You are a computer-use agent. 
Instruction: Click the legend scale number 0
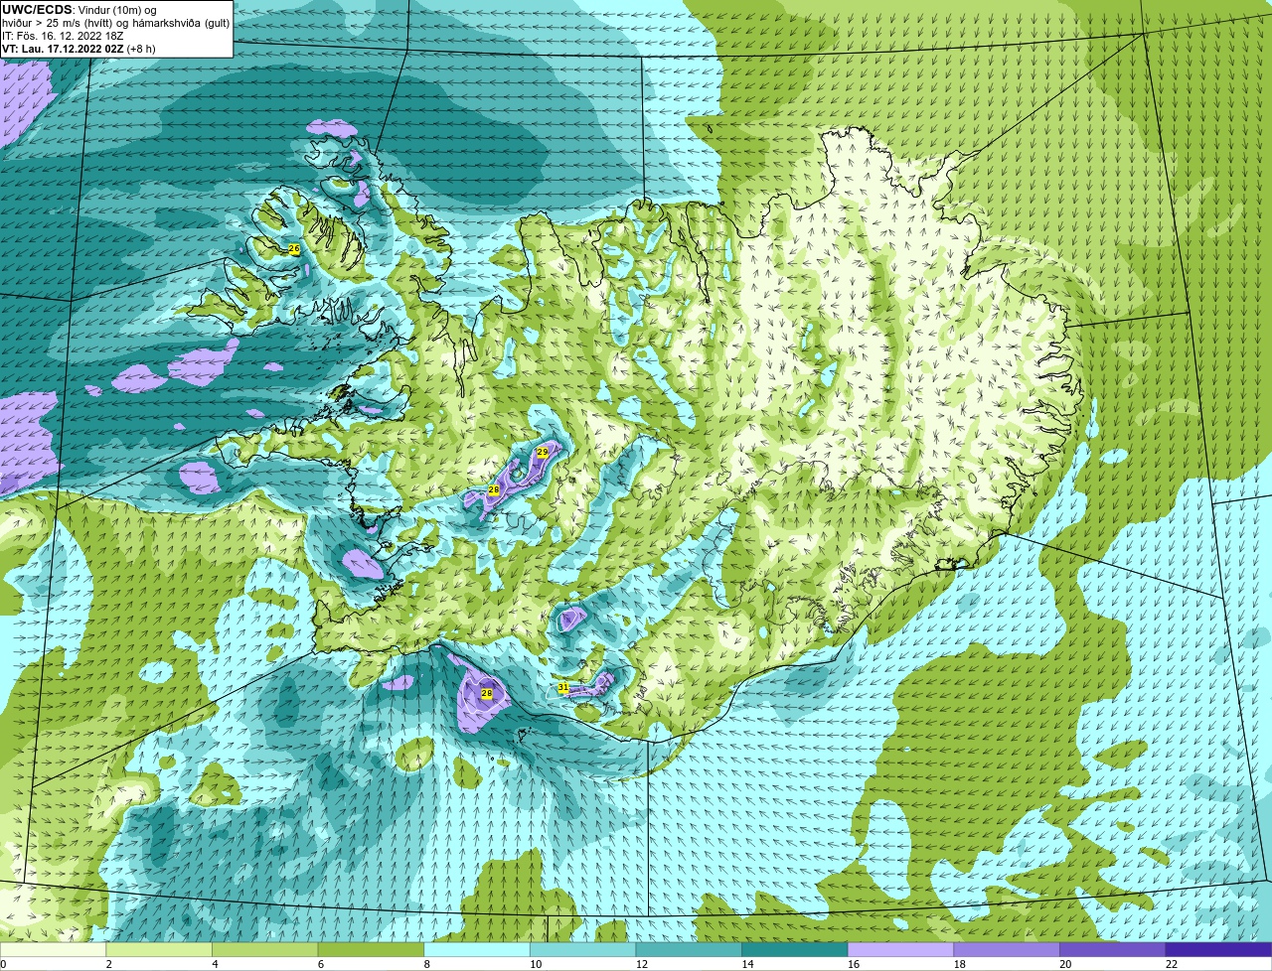click(x=4, y=964)
